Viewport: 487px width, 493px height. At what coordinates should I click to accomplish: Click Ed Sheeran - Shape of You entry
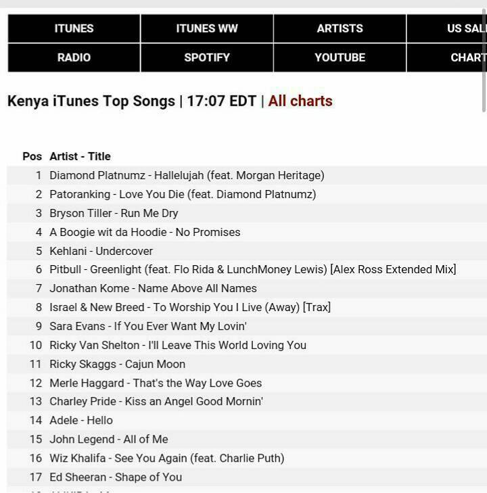[116, 477]
